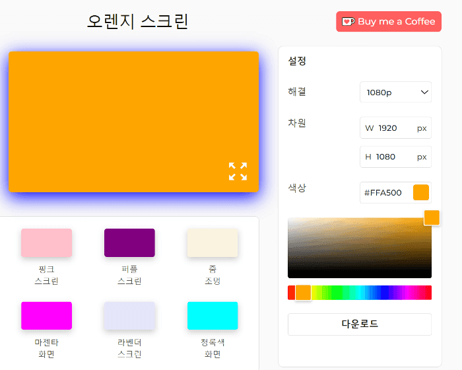This screenshot has width=462, height=370.
Task: Click inside the saturation brightness gradient picker
Action: pyautogui.click(x=360, y=248)
